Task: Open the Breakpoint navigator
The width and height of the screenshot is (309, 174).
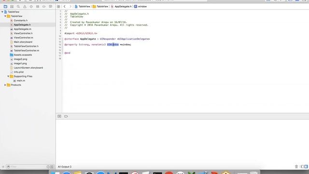Action: tap(44, 6)
